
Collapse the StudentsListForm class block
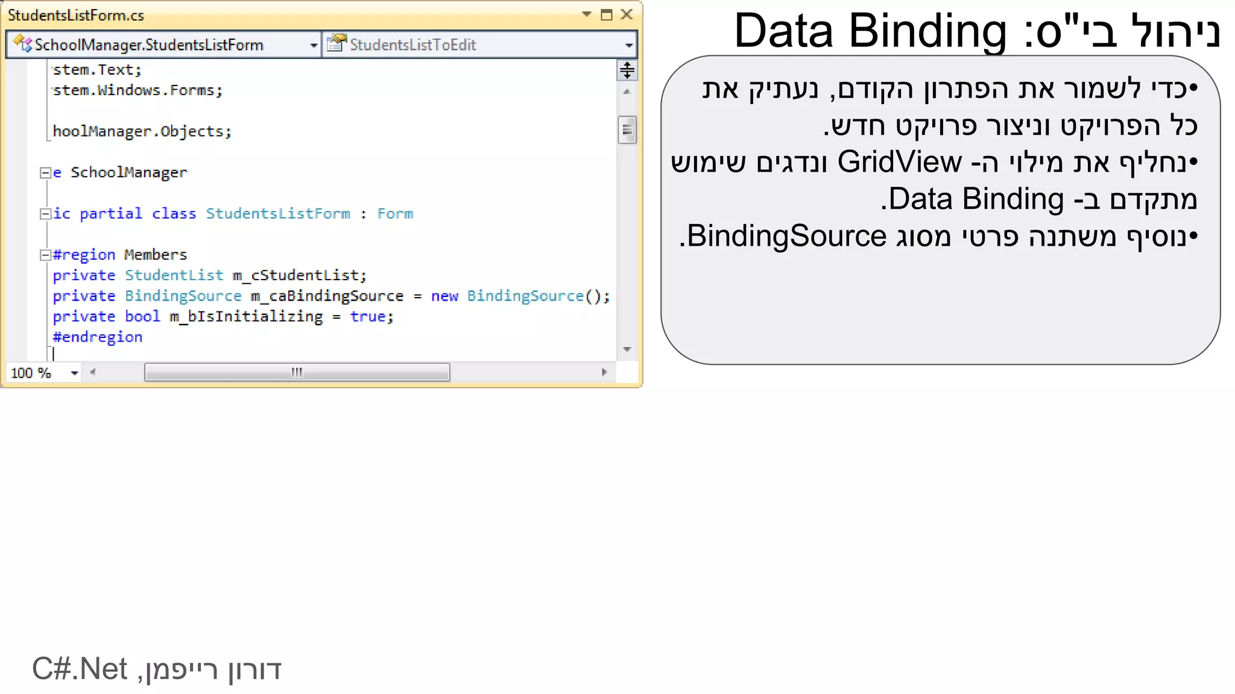click(45, 214)
